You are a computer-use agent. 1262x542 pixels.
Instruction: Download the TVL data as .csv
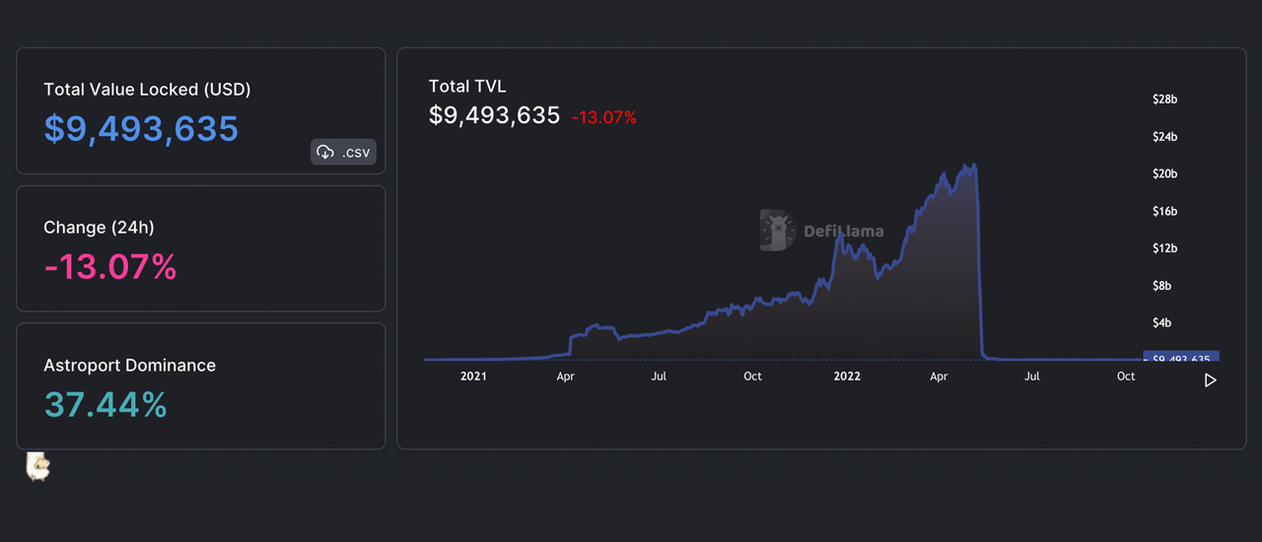(343, 152)
